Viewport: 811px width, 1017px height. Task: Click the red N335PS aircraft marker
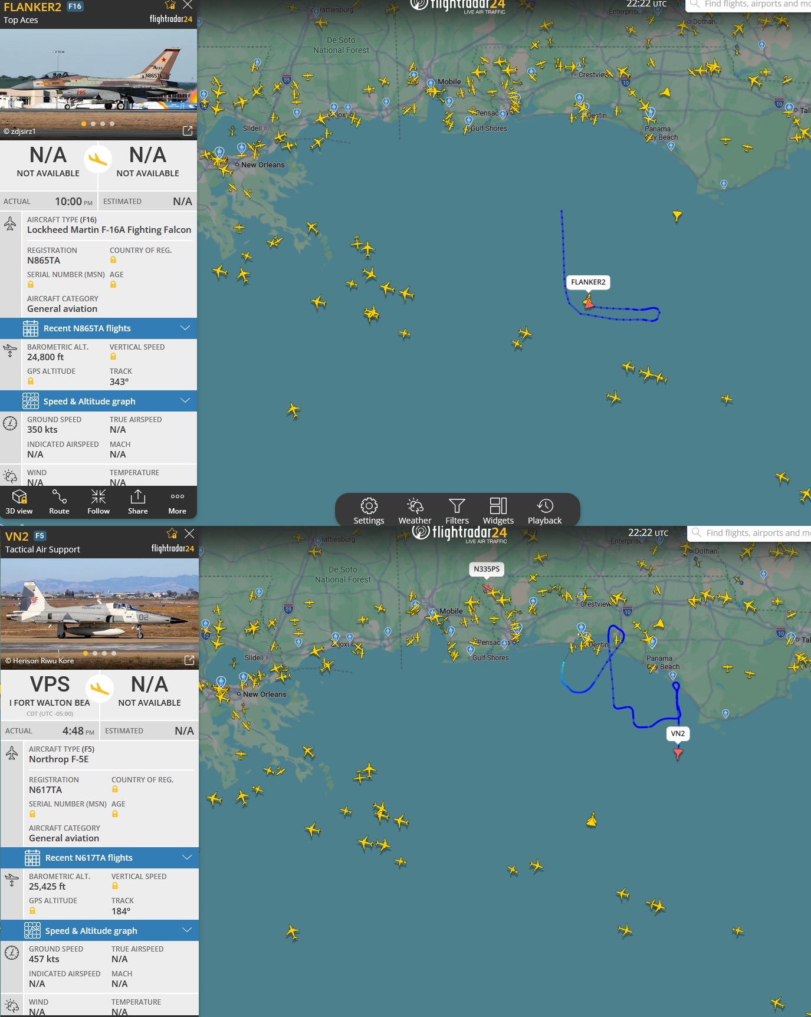pos(487,588)
